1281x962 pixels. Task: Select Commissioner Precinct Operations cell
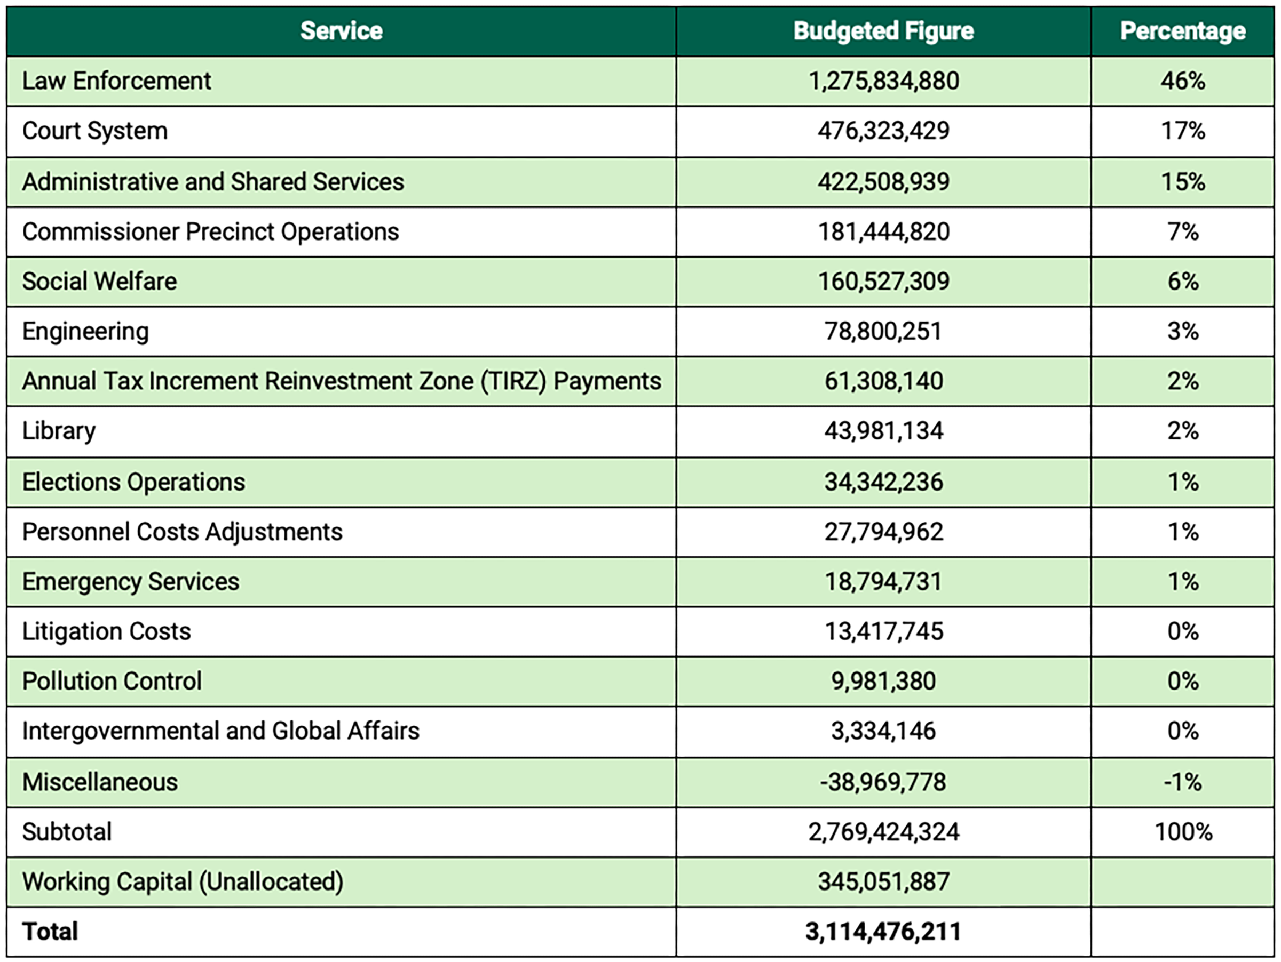[341, 232]
